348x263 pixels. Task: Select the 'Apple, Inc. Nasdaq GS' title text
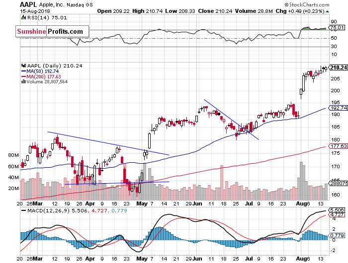[x=66, y=4]
